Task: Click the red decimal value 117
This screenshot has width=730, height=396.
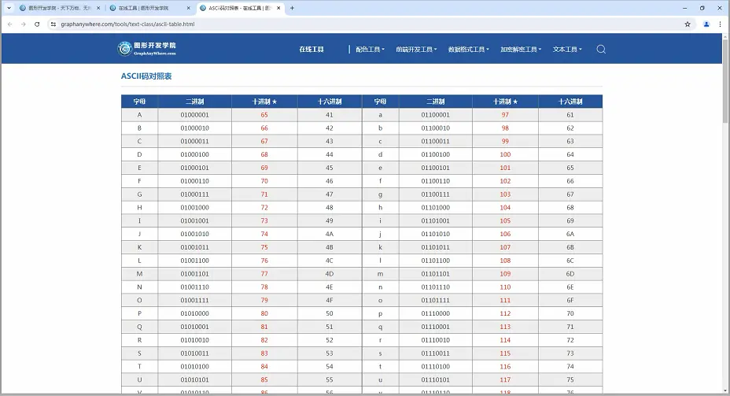Action: tap(505, 379)
